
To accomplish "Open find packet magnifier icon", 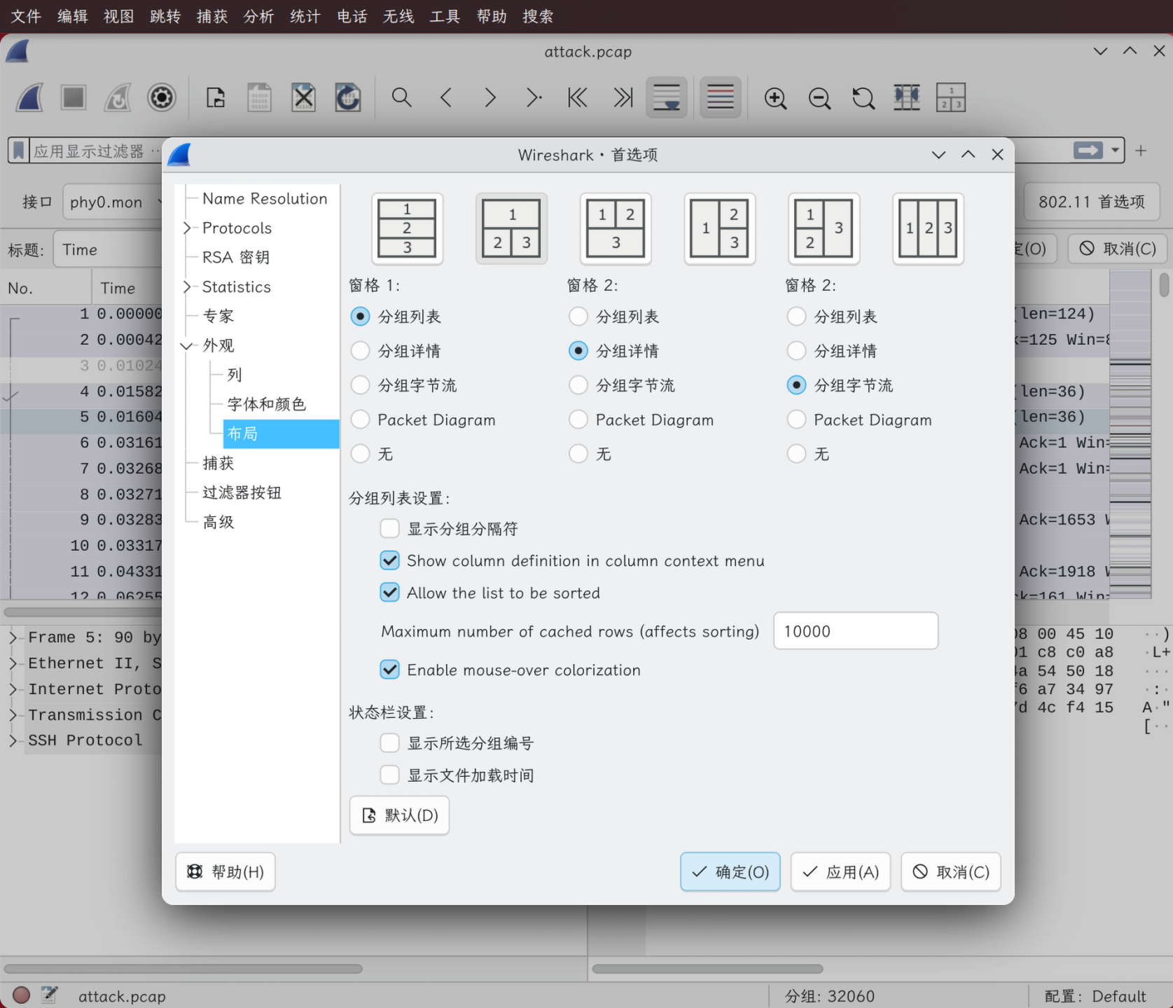I will [x=401, y=97].
